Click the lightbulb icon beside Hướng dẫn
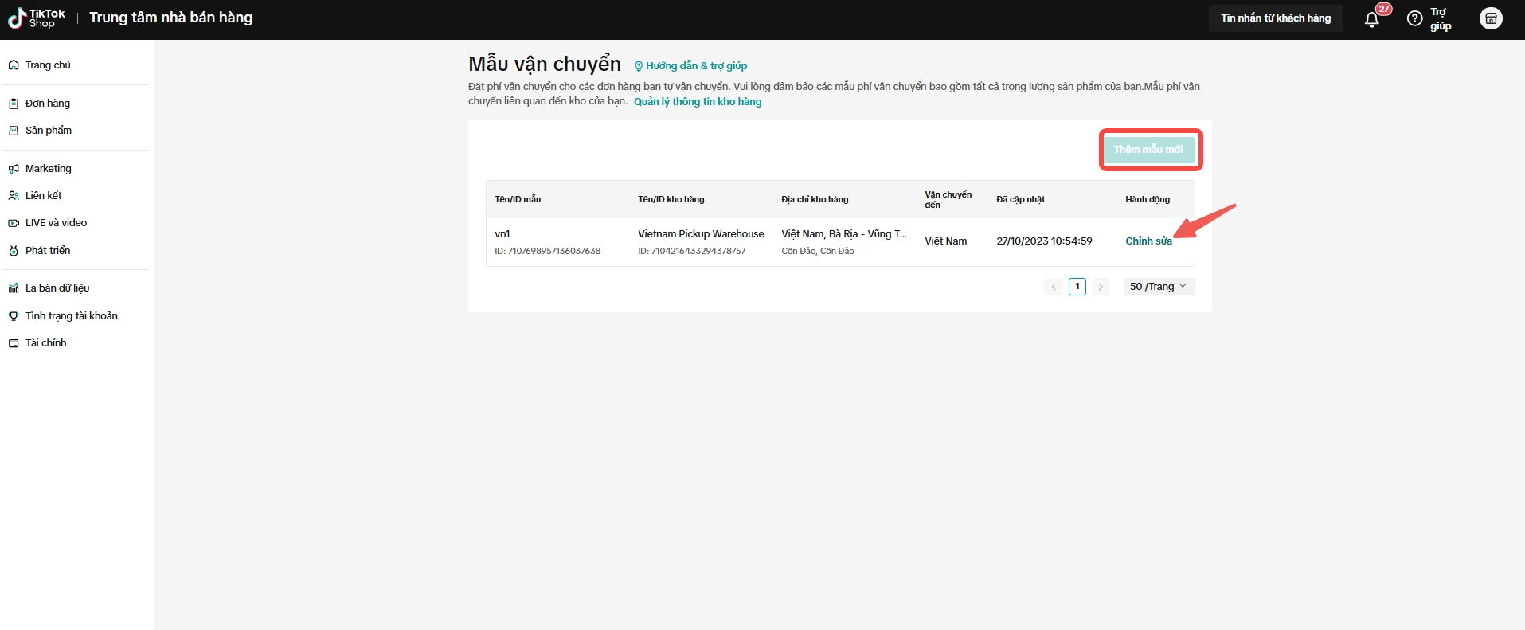The width and height of the screenshot is (1525, 630). coord(638,66)
